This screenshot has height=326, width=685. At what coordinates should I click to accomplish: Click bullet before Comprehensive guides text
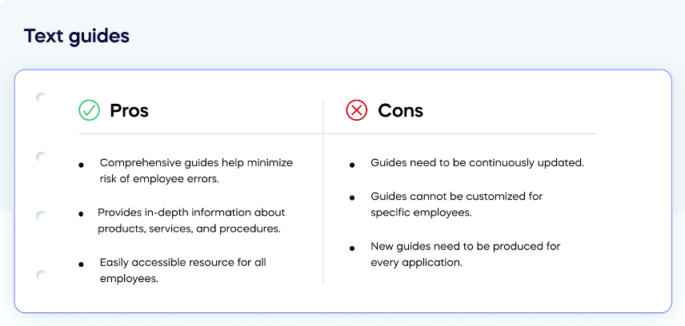point(81,165)
